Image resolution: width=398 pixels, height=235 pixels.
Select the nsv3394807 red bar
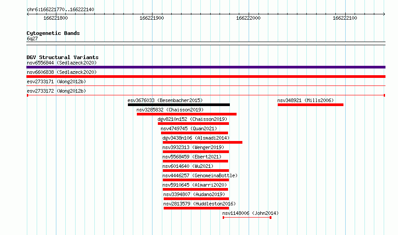tap(196, 199)
